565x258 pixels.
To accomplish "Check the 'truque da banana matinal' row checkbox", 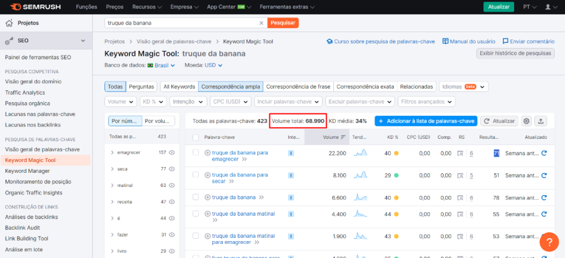I will 195,214.
